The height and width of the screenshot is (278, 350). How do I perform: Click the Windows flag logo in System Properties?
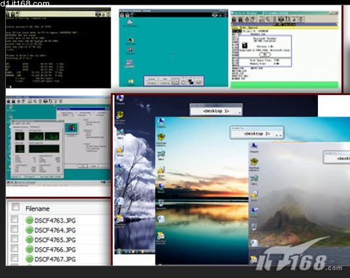pyautogui.click(x=71, y=128)
